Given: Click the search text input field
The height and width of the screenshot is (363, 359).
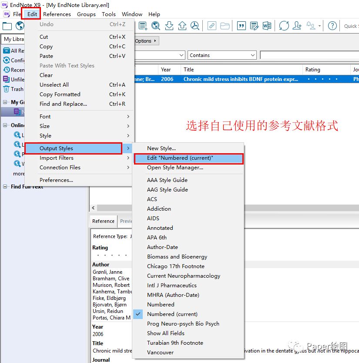Looking at the screenshot, I should point(309,55).
